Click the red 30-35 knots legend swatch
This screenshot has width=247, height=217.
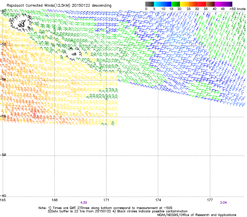[x=202, y=4]
